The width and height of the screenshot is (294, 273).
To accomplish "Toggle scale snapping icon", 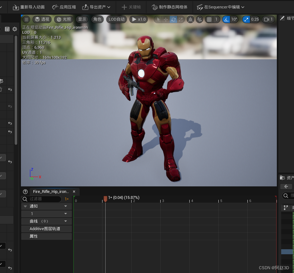I will (x=246, y=19).
